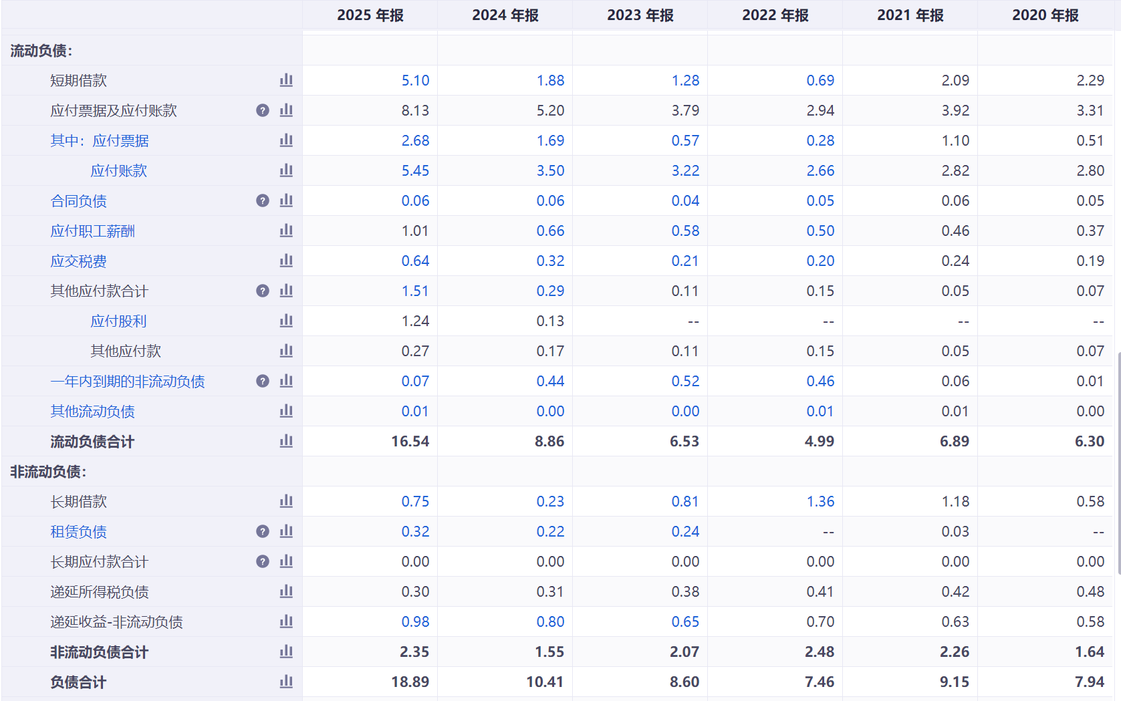
Task: Click question mark beside 合同负债
Action: coord(263,200)
